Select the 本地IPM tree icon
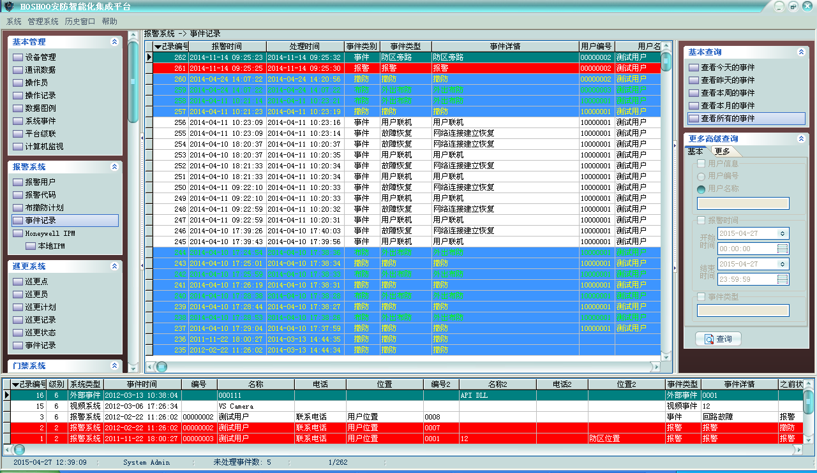 coord(30,246)
